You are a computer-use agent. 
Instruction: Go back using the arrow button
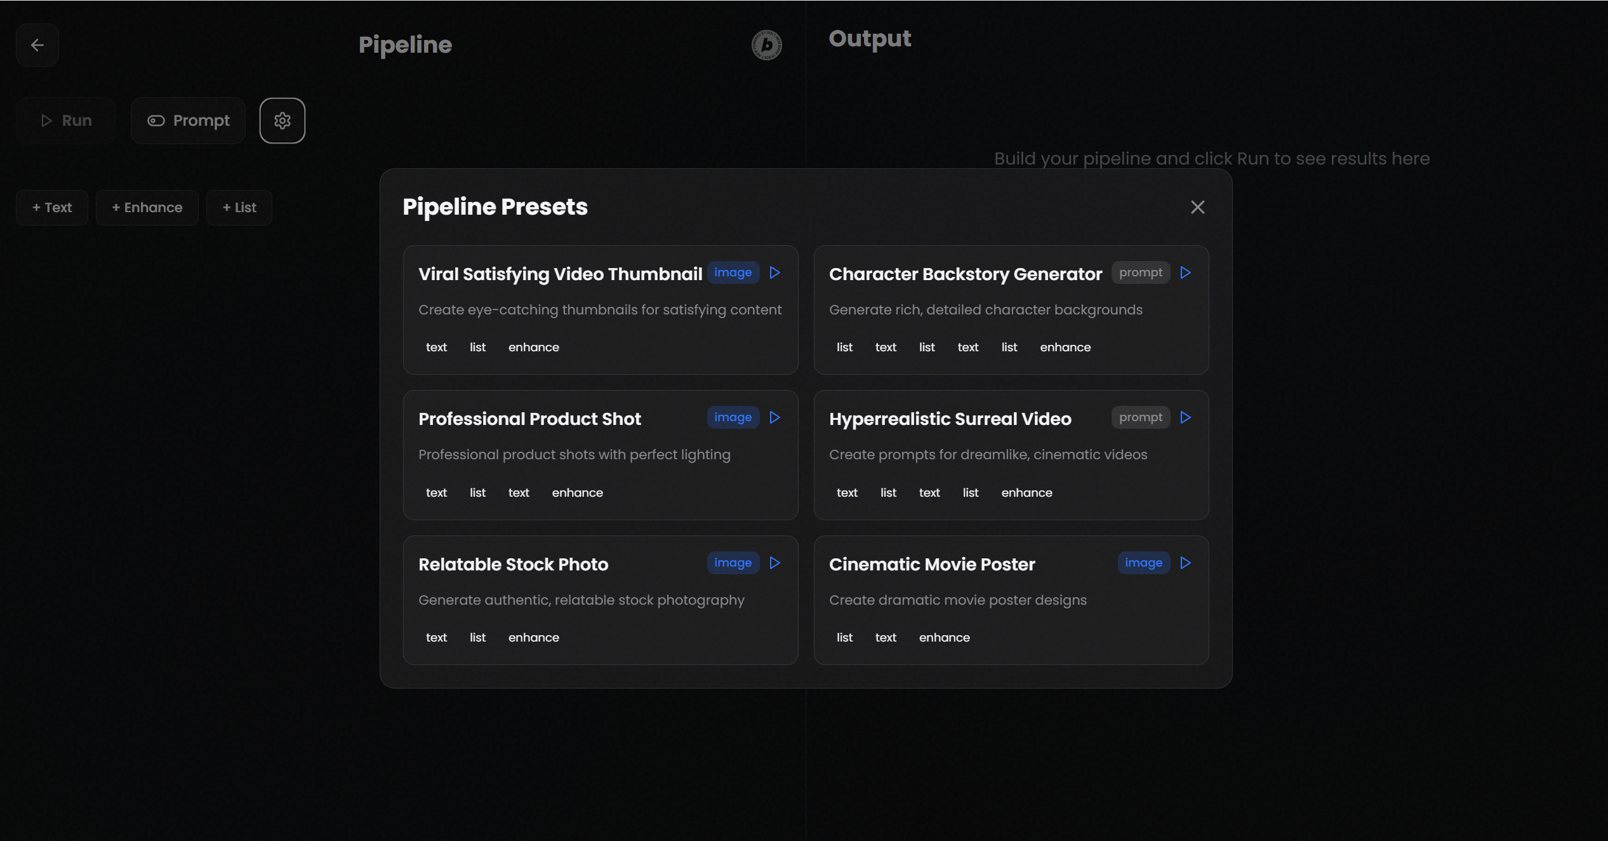tap(37, 45)
